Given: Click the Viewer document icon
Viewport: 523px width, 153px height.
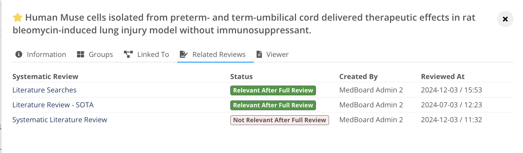Looking at the screenshot, I should [259, 54].
